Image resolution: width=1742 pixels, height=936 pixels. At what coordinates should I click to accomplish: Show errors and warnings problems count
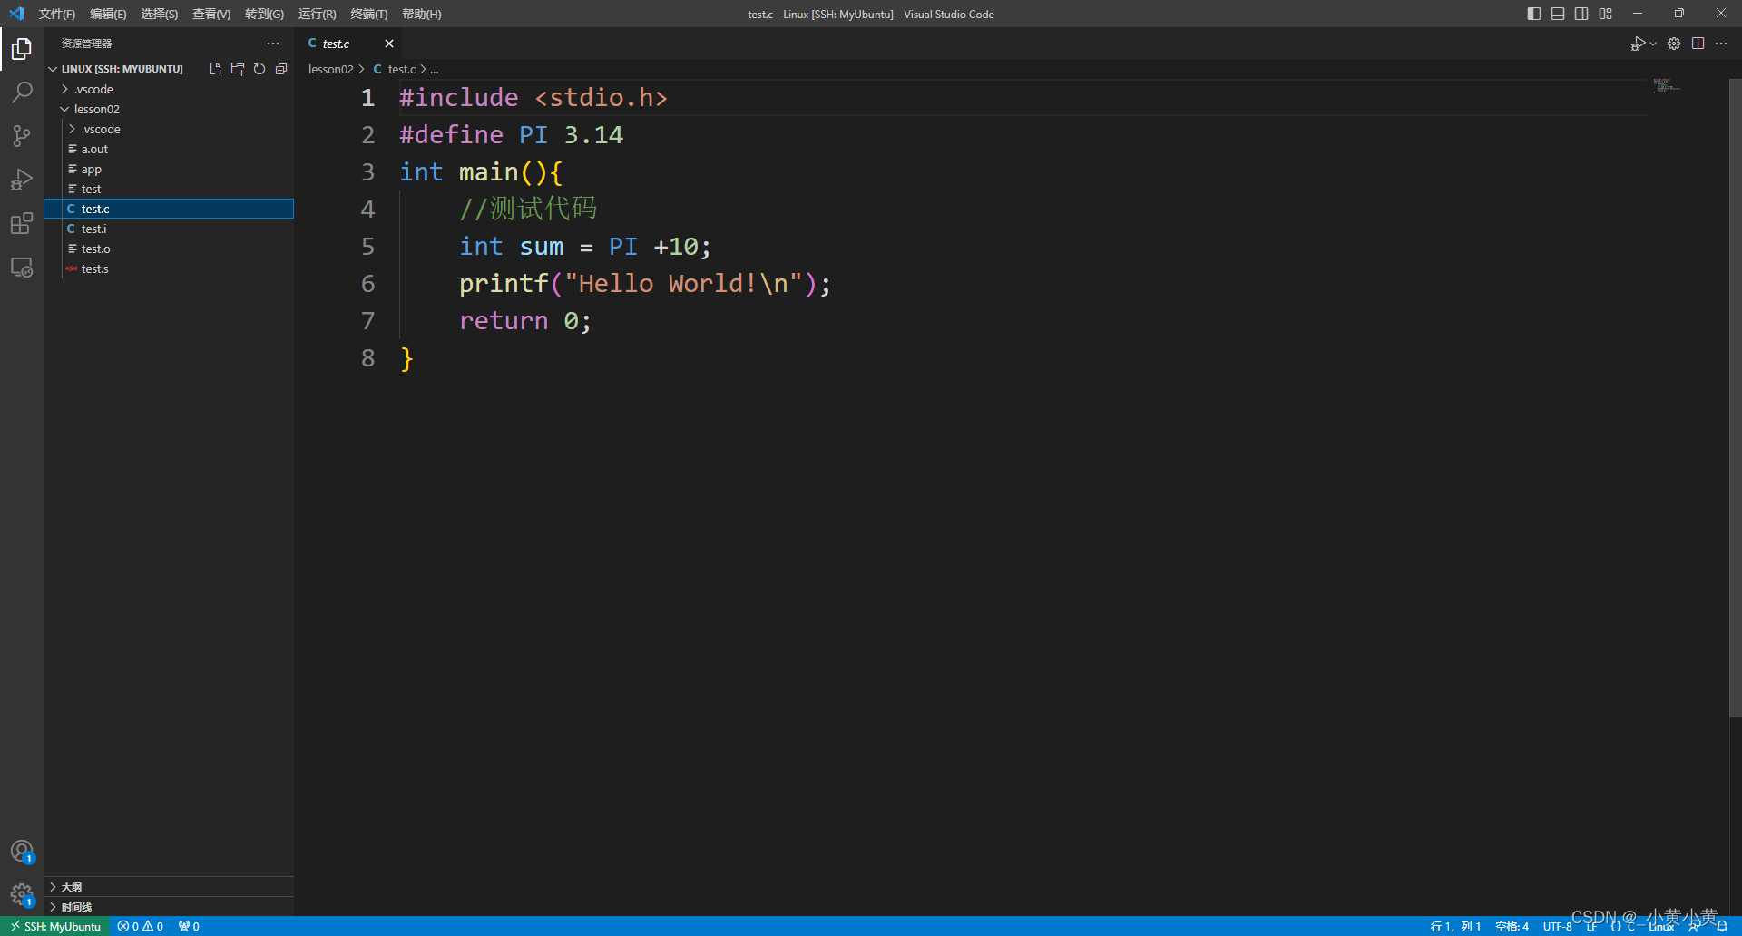click(141, 926)
